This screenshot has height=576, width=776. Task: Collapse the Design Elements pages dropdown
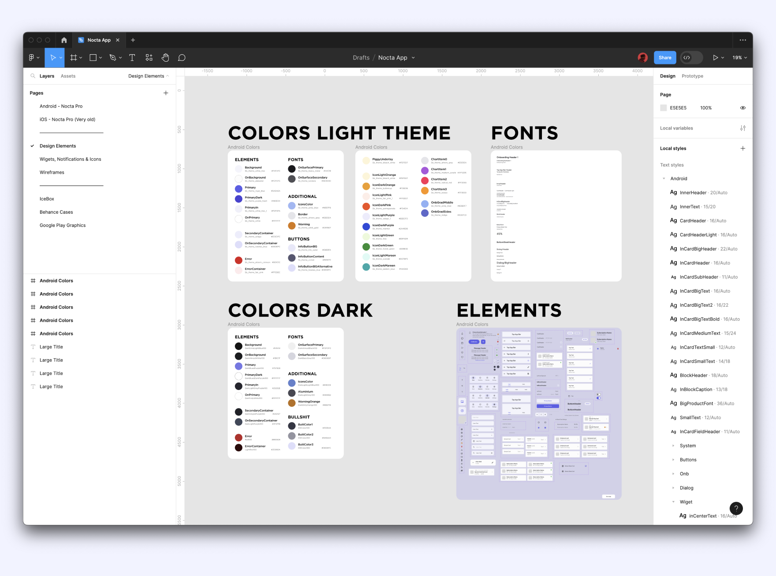(149, 76)
